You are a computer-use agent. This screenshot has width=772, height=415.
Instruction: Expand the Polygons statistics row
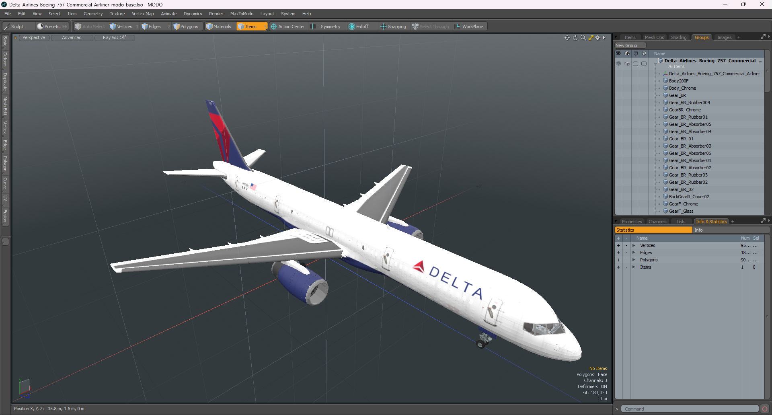coord(634,260)
